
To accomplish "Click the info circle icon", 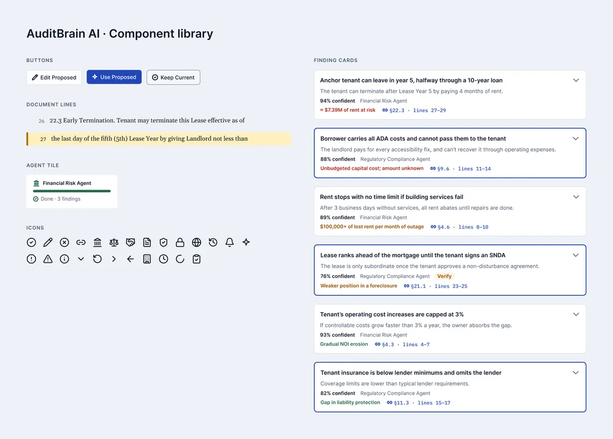I will point(64,259).
